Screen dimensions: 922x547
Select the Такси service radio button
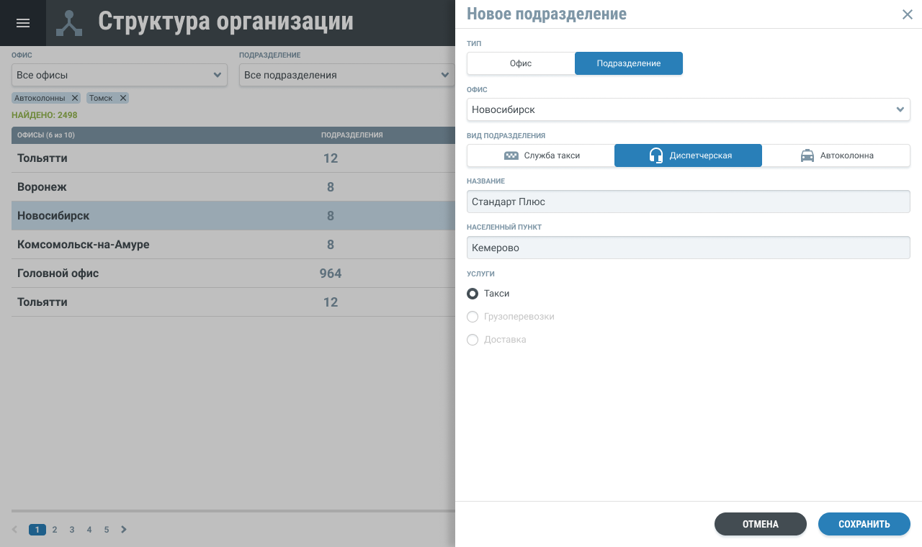(473, 294)
